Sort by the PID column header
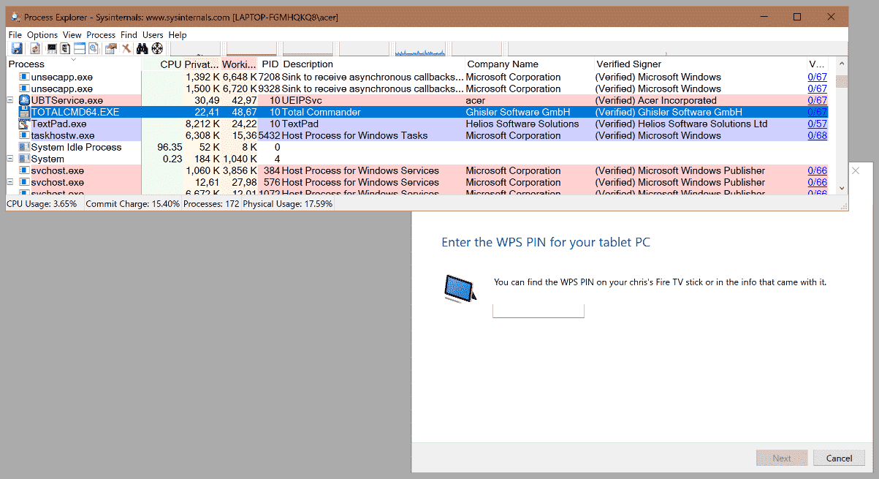This screenshot has height=479, width=879. tap(270, 64)
